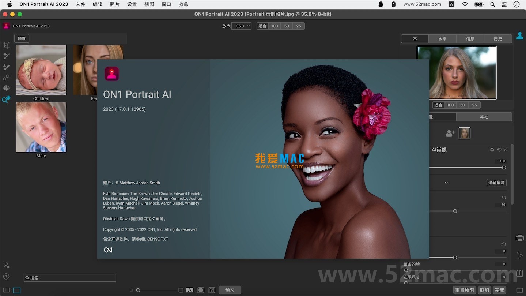526x296 pixels.
Task: Select the retouch brush tool with sparkles
Action: (6, 56)
